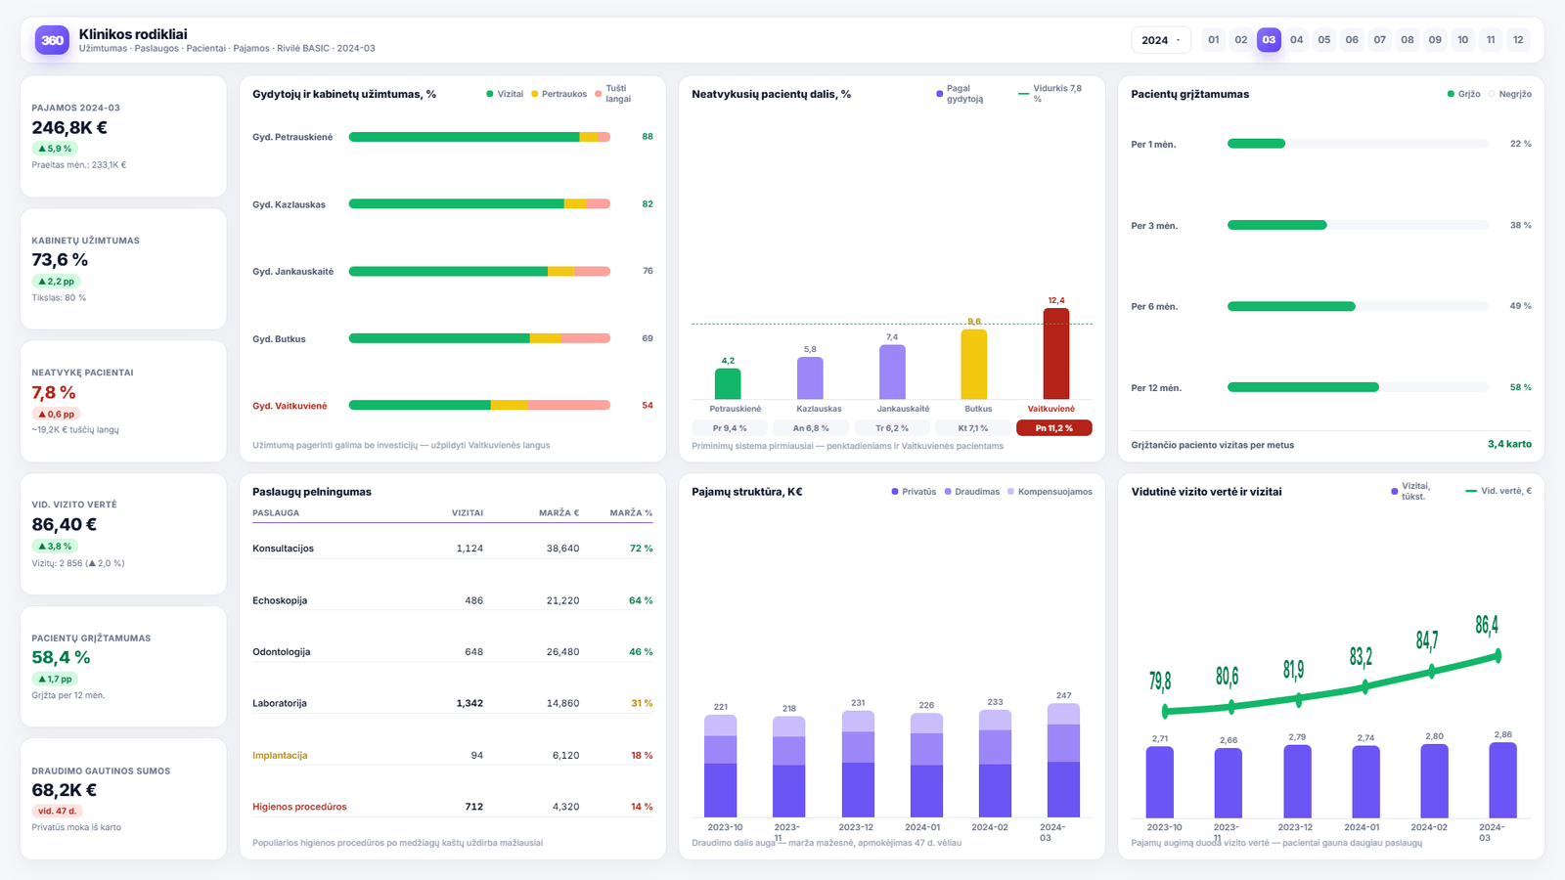Go to month 10
Viewport: 1565px width, 880px height.
tap(1463, 40)
